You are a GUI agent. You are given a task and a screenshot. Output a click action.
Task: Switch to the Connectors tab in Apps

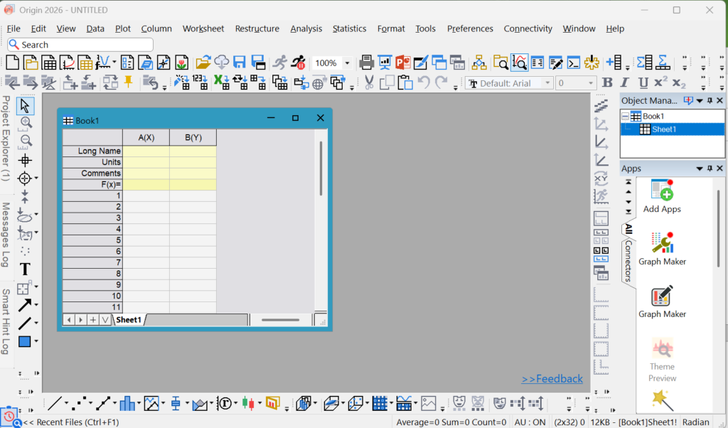pyautogui.click(x=628, y=261)
